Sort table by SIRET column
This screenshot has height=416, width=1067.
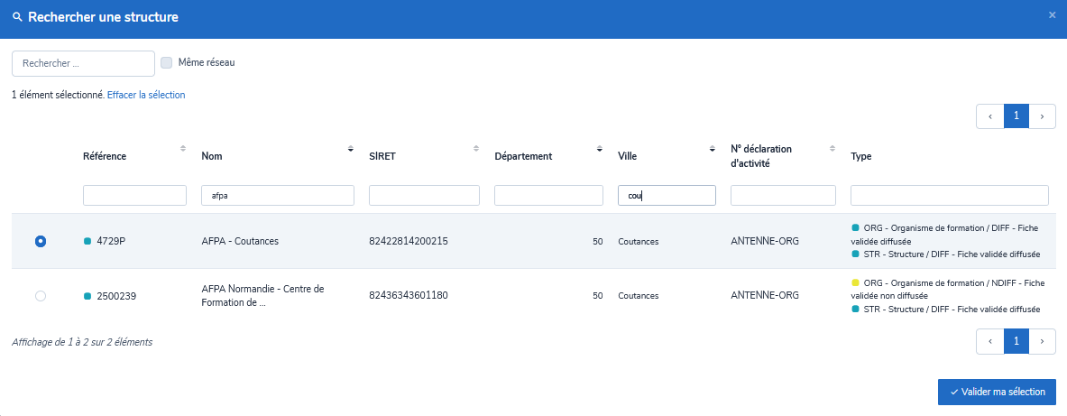pyautogui.click(x=475, y=148)
